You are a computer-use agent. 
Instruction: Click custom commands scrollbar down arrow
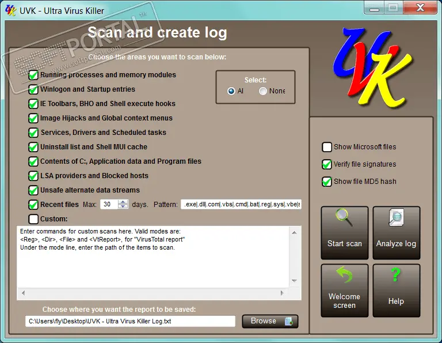click(x=294, y=281)
